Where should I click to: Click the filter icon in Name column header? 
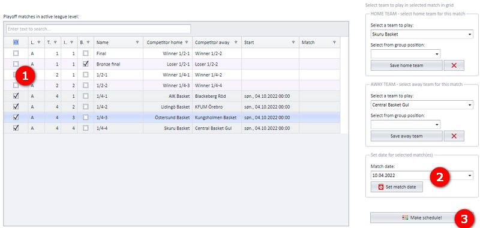[137, 43]
